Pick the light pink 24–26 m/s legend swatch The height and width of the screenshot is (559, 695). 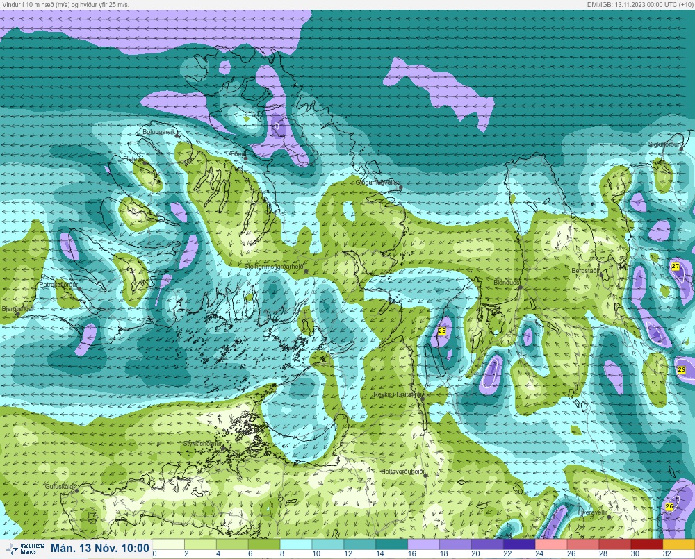click(551, 544)
